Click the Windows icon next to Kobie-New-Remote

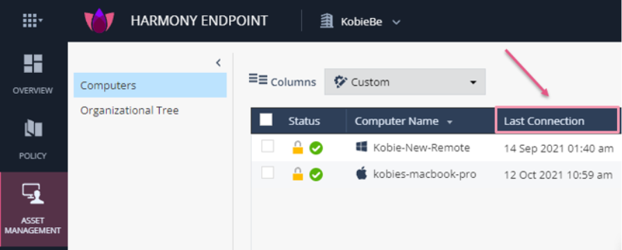tap(362, 147)
